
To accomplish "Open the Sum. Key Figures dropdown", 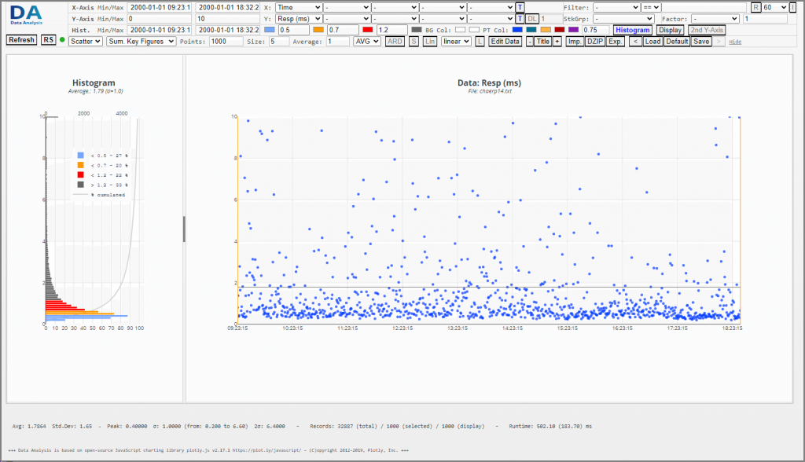I will [x=142, y=41].
